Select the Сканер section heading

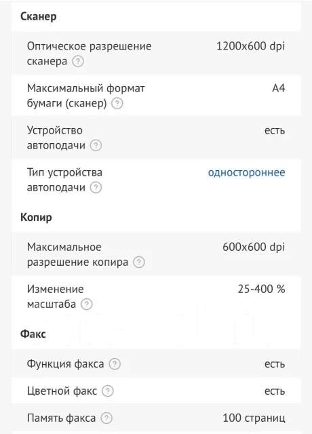click(x=39, y=16)
